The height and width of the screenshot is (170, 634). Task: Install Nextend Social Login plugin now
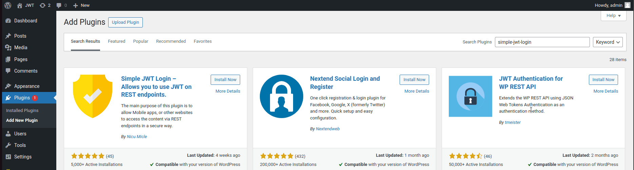click(415, 80)
